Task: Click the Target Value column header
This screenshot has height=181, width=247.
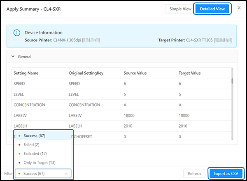Action: click(x=190, y=73)
